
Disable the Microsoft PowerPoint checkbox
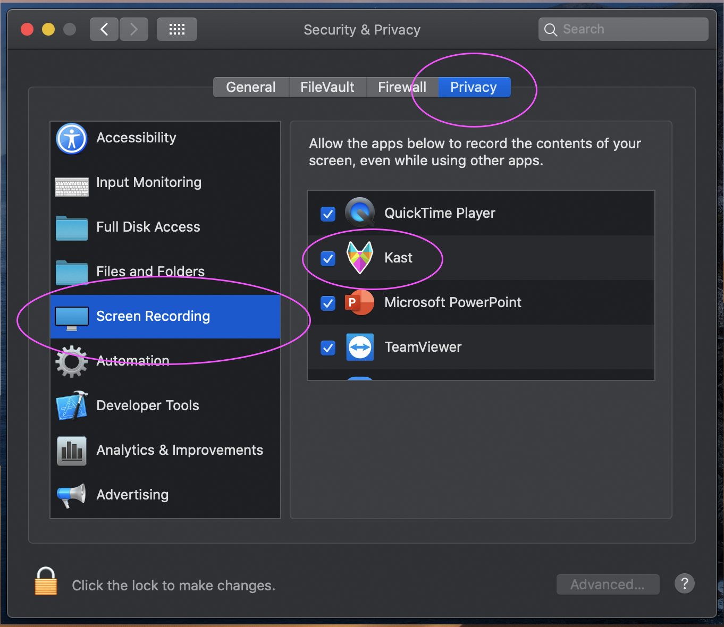coord(328,303)
